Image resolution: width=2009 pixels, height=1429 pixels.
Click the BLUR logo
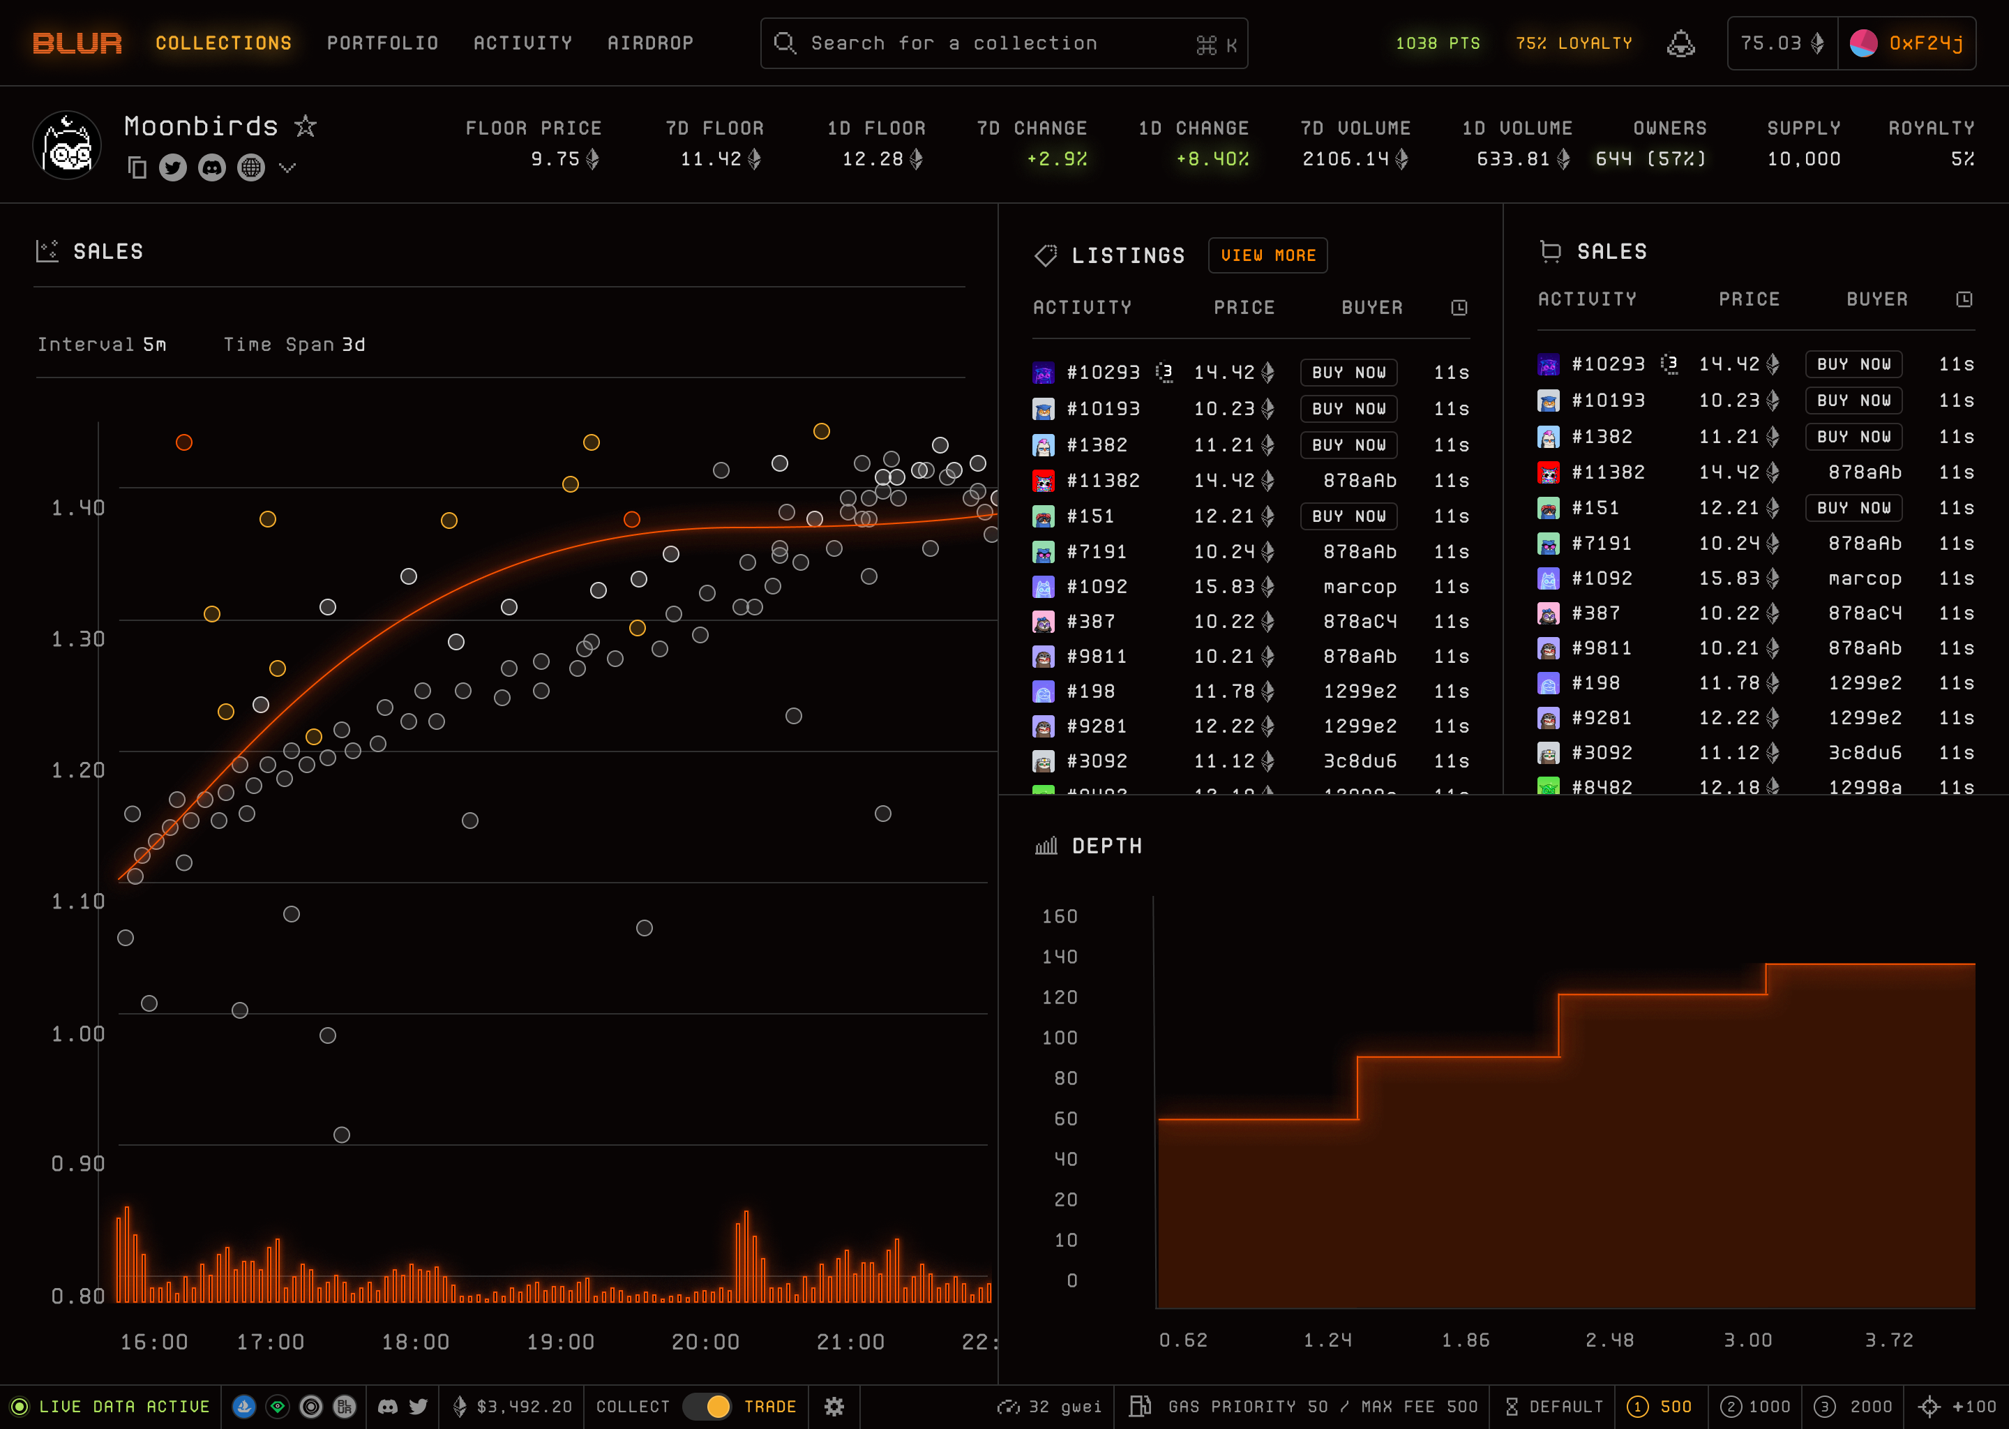[77, 43]
